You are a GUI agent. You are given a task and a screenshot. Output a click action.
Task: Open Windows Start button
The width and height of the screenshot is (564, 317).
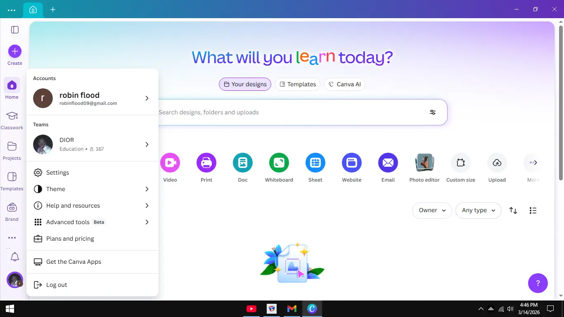point(10,309)
